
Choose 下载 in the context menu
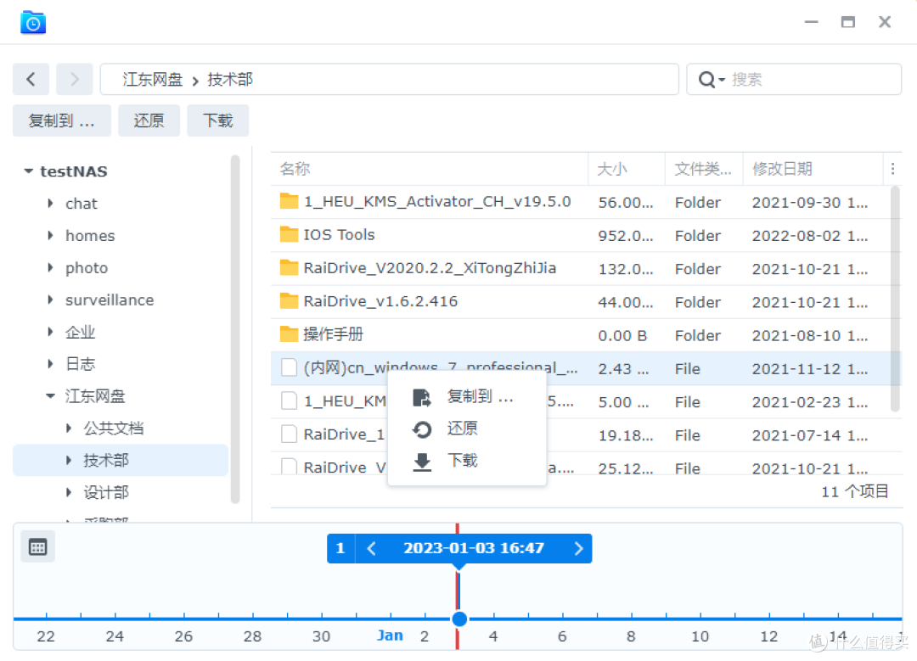467,462
